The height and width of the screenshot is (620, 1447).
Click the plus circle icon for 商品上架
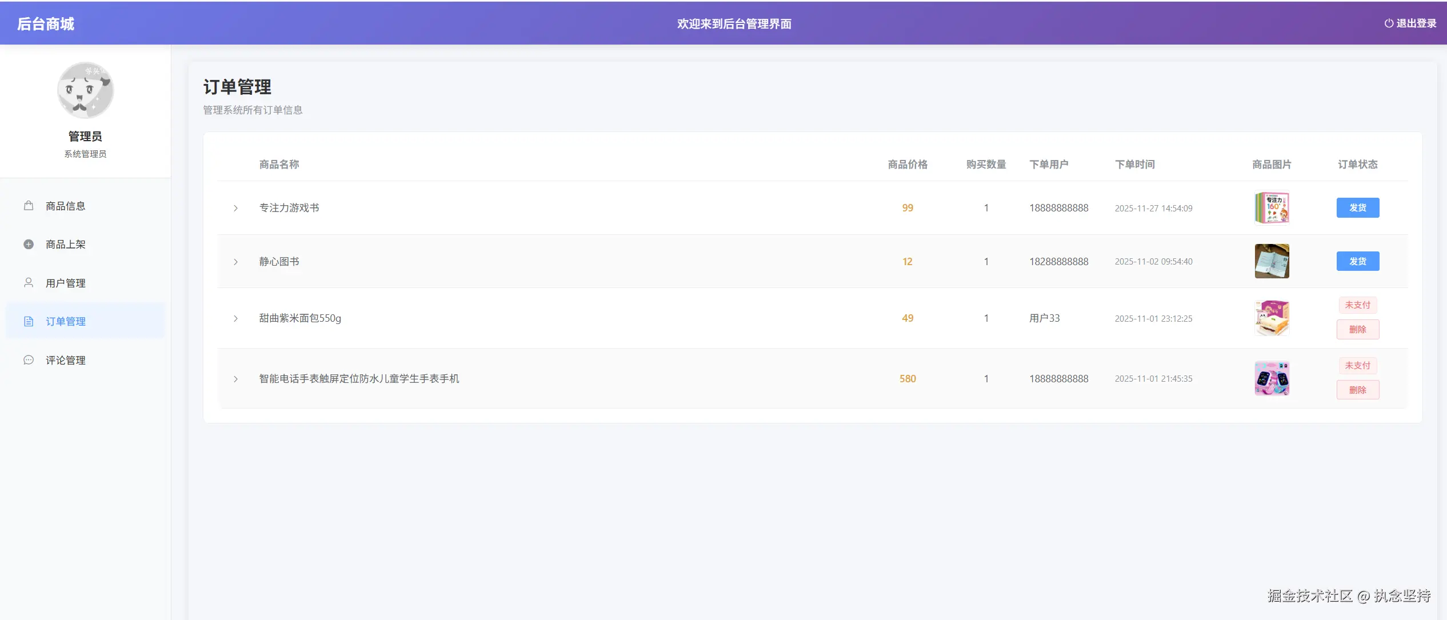pyautogui.click(x=29, y=245)
